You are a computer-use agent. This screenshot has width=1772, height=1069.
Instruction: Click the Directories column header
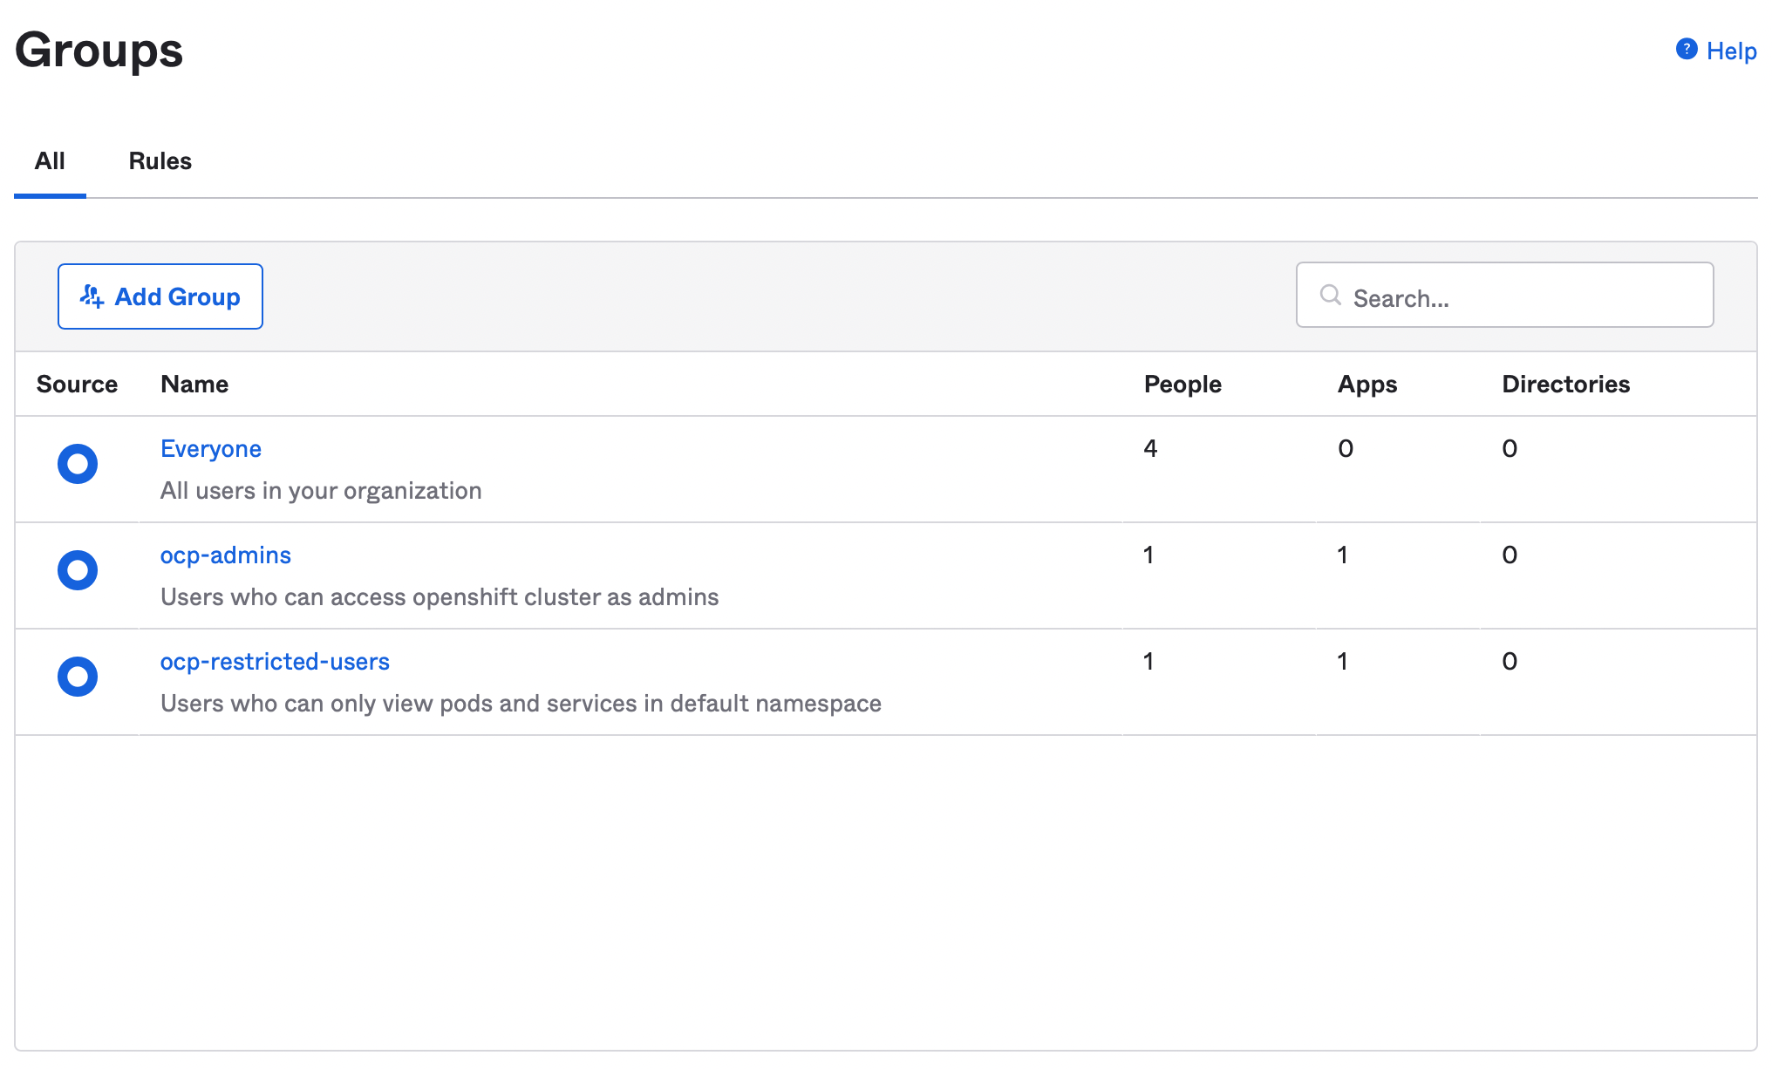click(1565, 385)
